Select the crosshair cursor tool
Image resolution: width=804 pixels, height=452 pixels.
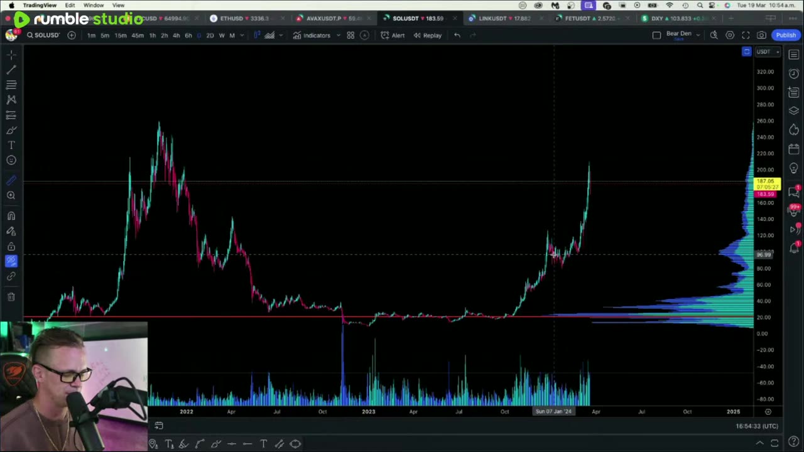(x=11, y=55)
